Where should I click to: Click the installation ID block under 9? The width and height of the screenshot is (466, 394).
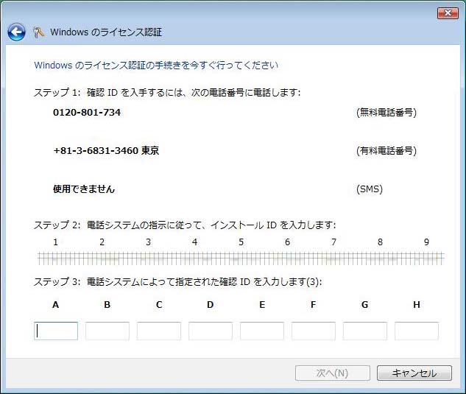tap(426, 258)
